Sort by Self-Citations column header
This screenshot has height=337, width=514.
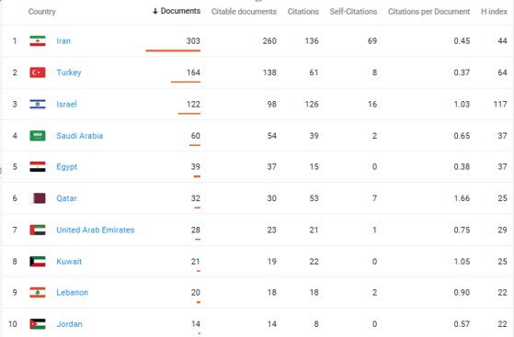pos(353,11)
